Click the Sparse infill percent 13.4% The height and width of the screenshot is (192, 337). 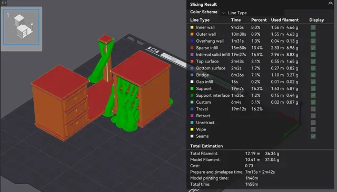(257, 48)
